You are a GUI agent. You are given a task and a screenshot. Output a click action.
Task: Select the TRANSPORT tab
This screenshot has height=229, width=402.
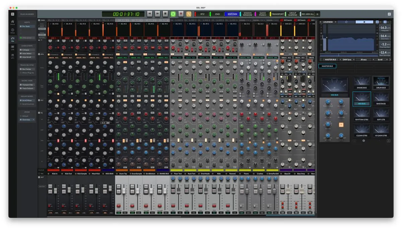tap(278, 14)
